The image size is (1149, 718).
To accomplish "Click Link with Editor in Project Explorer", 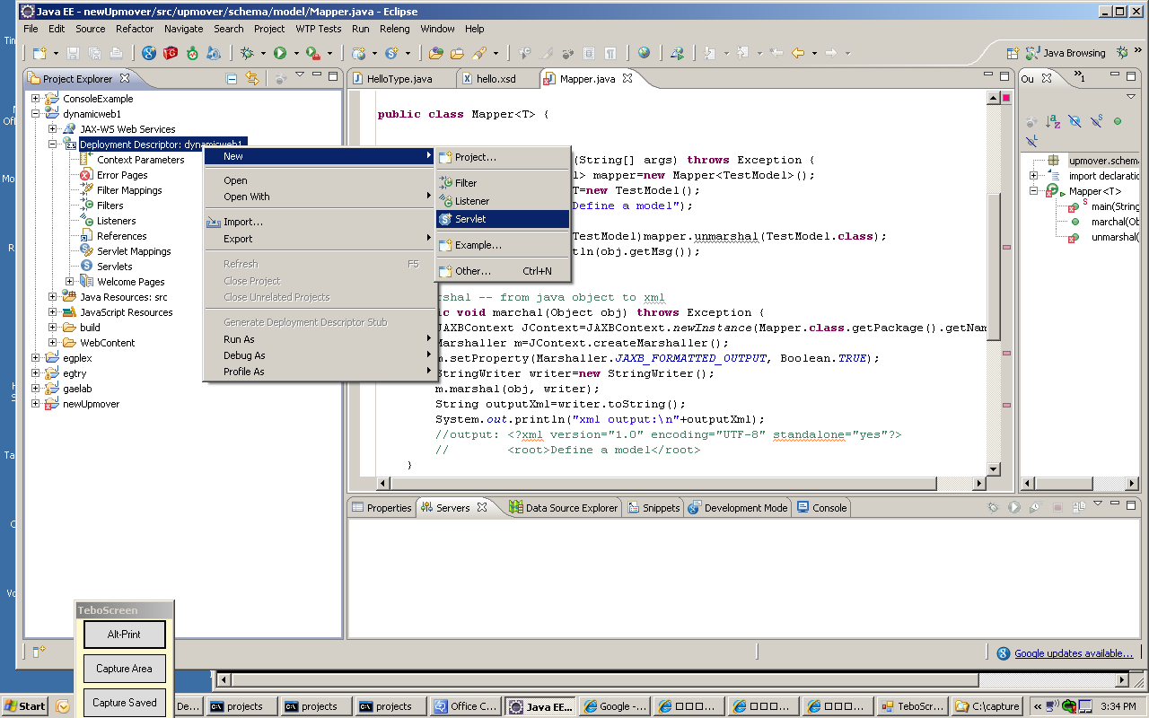I will click(251, 79).
